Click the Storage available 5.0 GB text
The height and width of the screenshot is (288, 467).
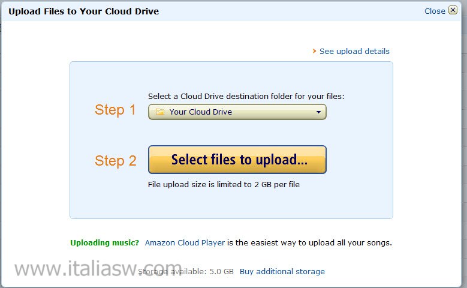click(x=186, y=272)
